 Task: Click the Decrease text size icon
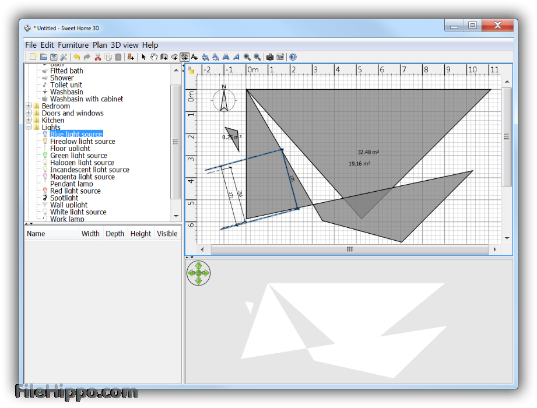pyautogui.click(x=216, y=57)
